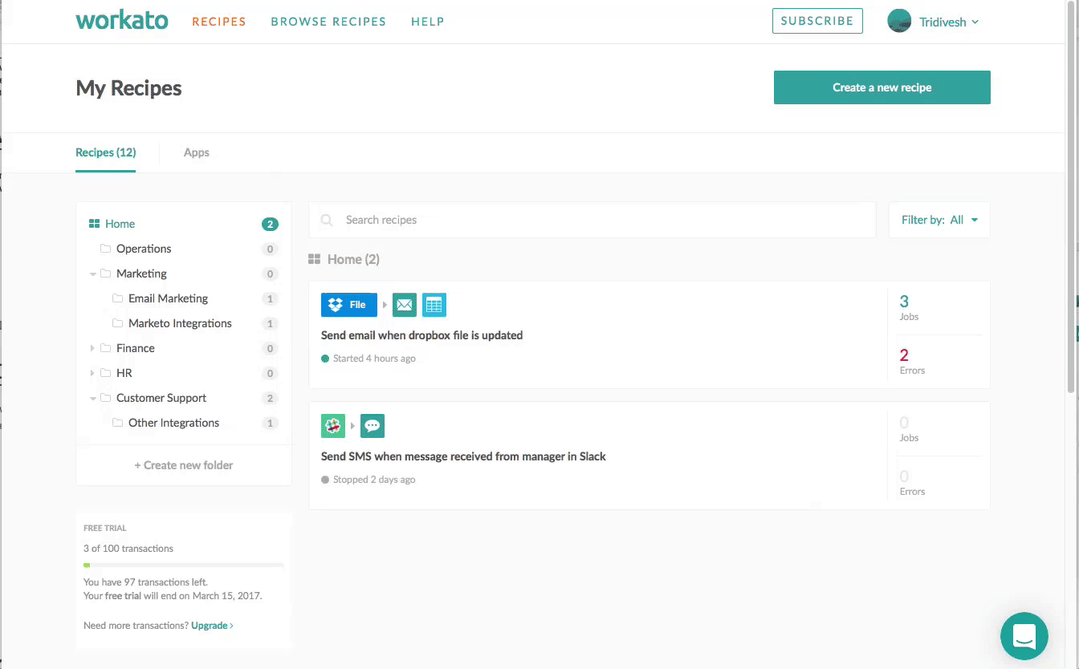Click the search magnifier icon
The image size is (1079, 669).
tap(327, 221)
